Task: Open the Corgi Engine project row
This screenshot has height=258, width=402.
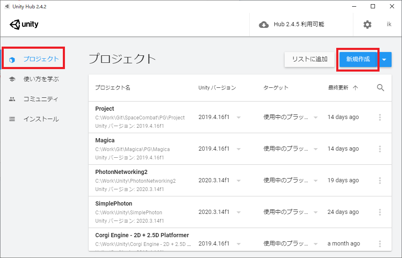Action: (x=142, y=236)
